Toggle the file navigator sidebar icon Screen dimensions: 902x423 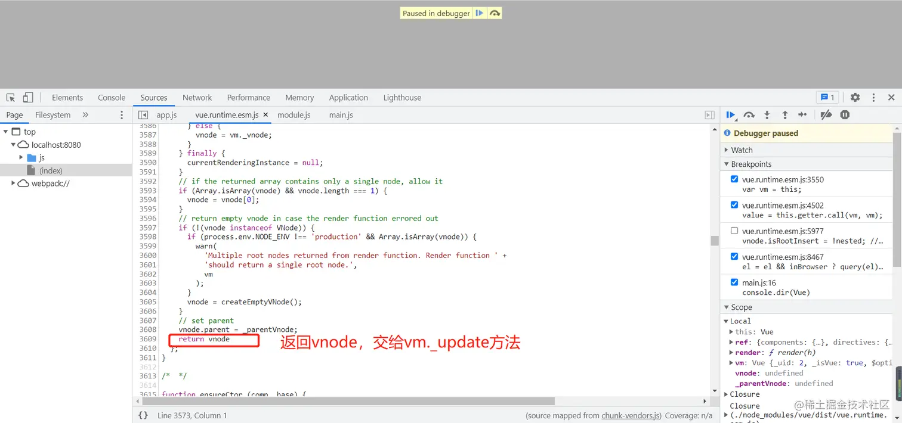coord(143,115)
